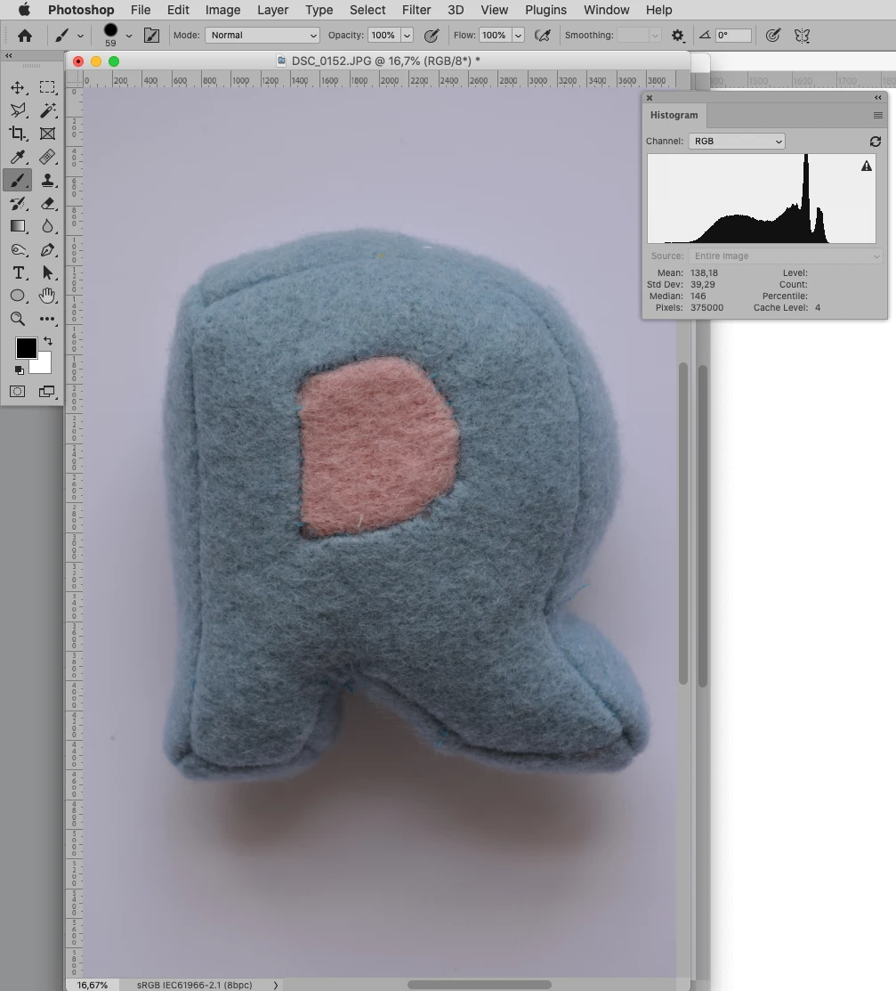The height and width of the screenshot is (991, 896).
Task: Open the Histogram panel menu
Action: point(877,115)
